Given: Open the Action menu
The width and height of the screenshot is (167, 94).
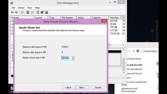Looking at the screenshot, I should click(21, 8).
